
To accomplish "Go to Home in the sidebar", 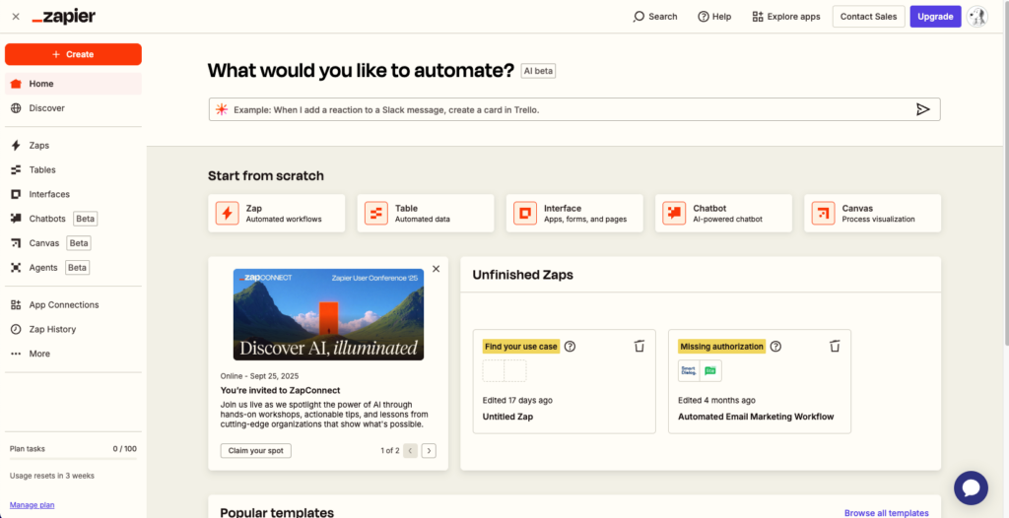I will (x=73, y=84).
